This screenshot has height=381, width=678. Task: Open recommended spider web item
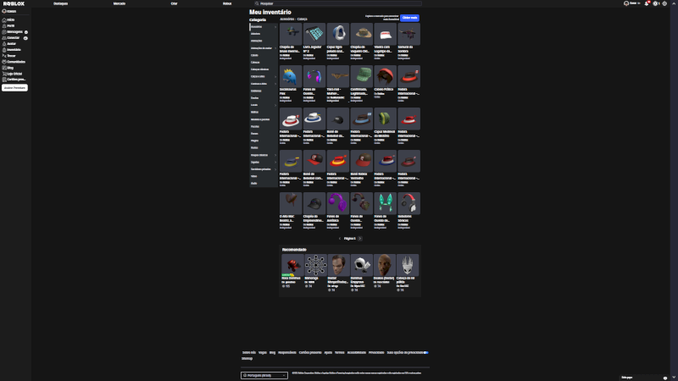[x=316, y=265]
